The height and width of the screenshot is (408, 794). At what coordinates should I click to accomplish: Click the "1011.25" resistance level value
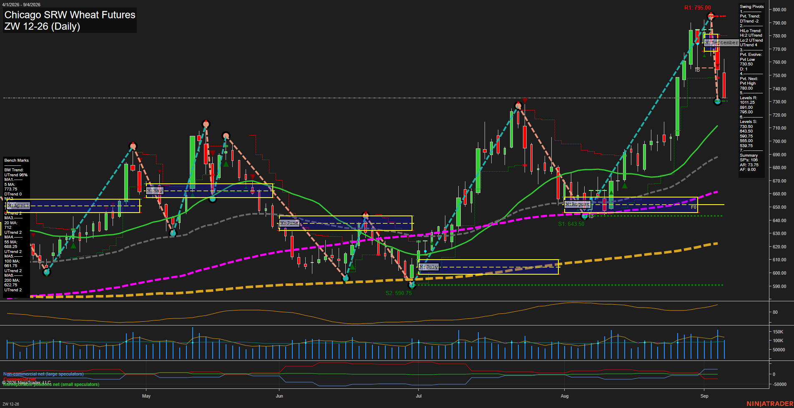747,103
